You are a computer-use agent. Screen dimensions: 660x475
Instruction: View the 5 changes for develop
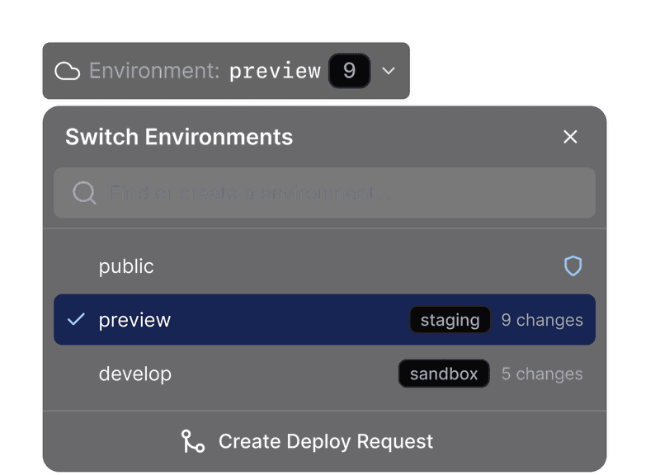coord(542,374)
